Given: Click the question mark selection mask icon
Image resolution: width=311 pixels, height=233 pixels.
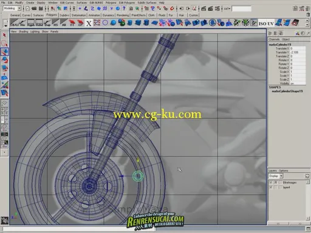Looking at the screenshot, I should click(x=124, y=8).
